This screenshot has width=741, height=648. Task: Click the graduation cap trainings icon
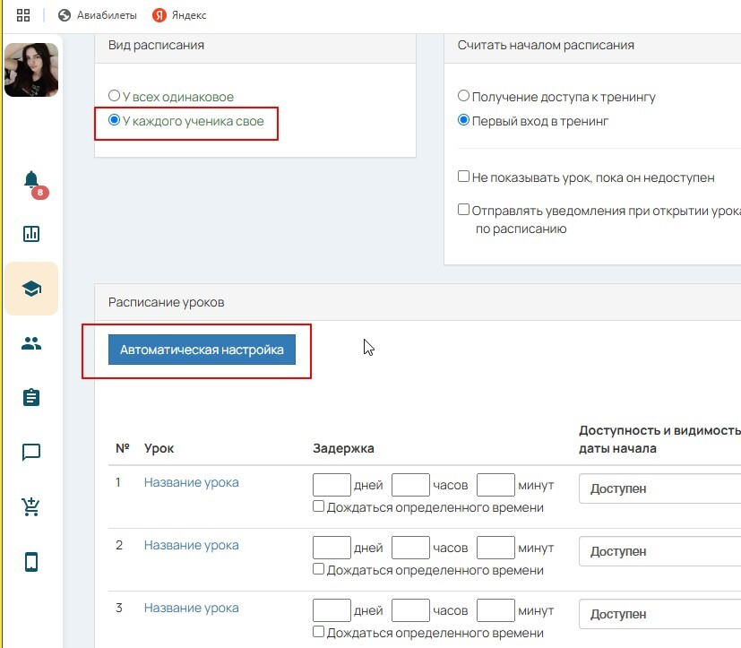[31, 289]
